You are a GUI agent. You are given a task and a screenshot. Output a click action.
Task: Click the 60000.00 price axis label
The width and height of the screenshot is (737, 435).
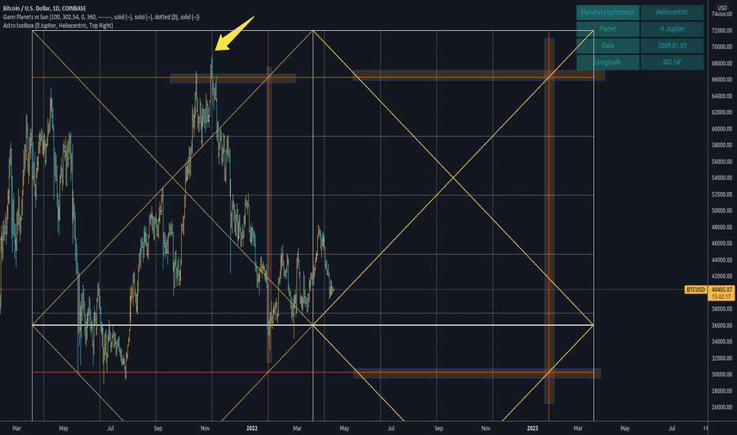coord(722,129)
